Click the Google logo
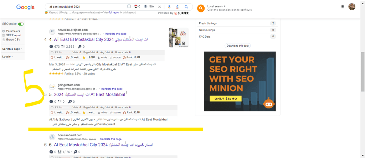The height and width of the screenshot is (158, 365). [25, 7]
